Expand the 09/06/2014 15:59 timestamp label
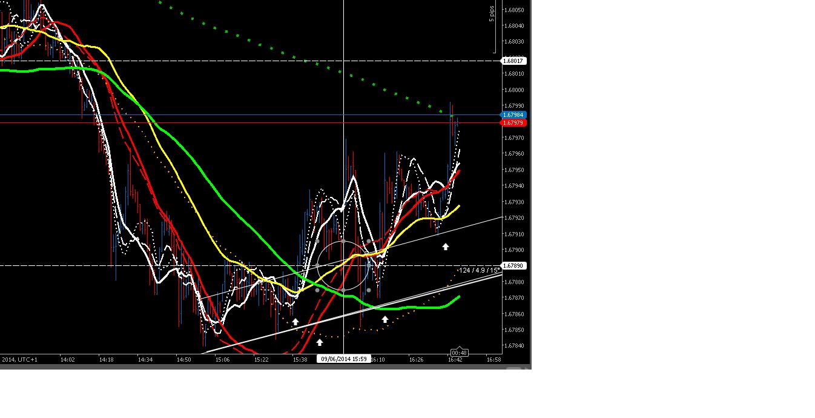 coord(343,358)
